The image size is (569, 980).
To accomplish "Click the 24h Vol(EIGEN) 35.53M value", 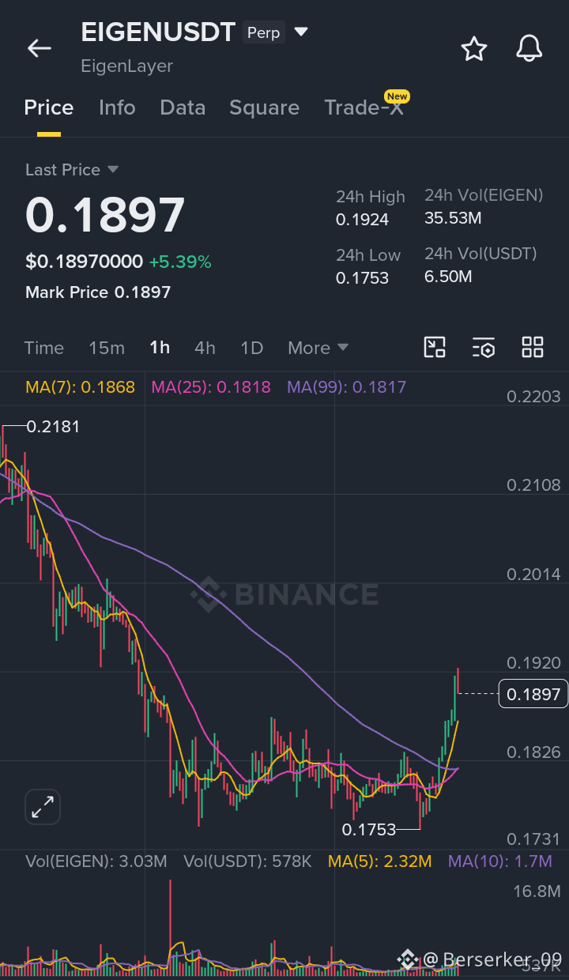I will click(453, 218).
